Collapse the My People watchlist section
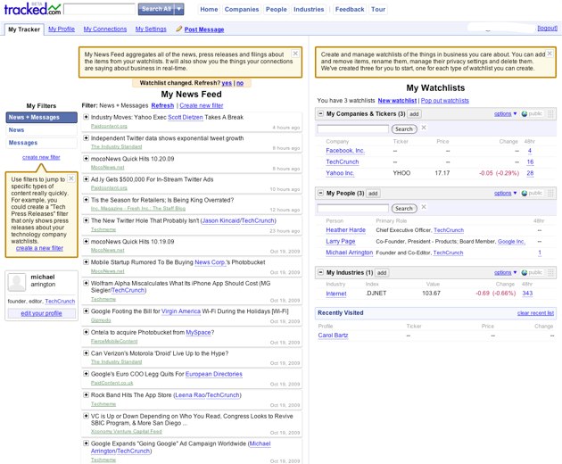The height and width of the screenshot is (464, 562). [321, 193]
